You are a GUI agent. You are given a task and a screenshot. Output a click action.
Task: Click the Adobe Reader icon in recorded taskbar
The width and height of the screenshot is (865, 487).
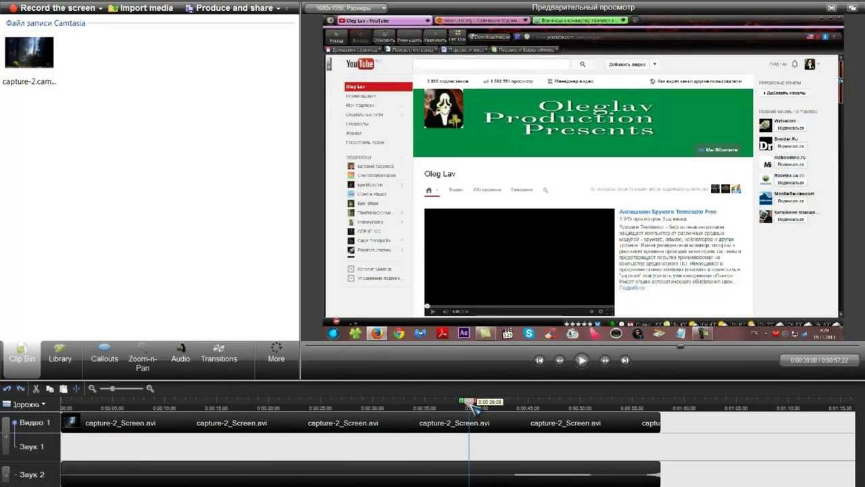point(442,333)
